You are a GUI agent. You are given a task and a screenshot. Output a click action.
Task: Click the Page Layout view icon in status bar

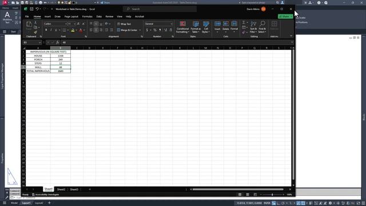248,195
